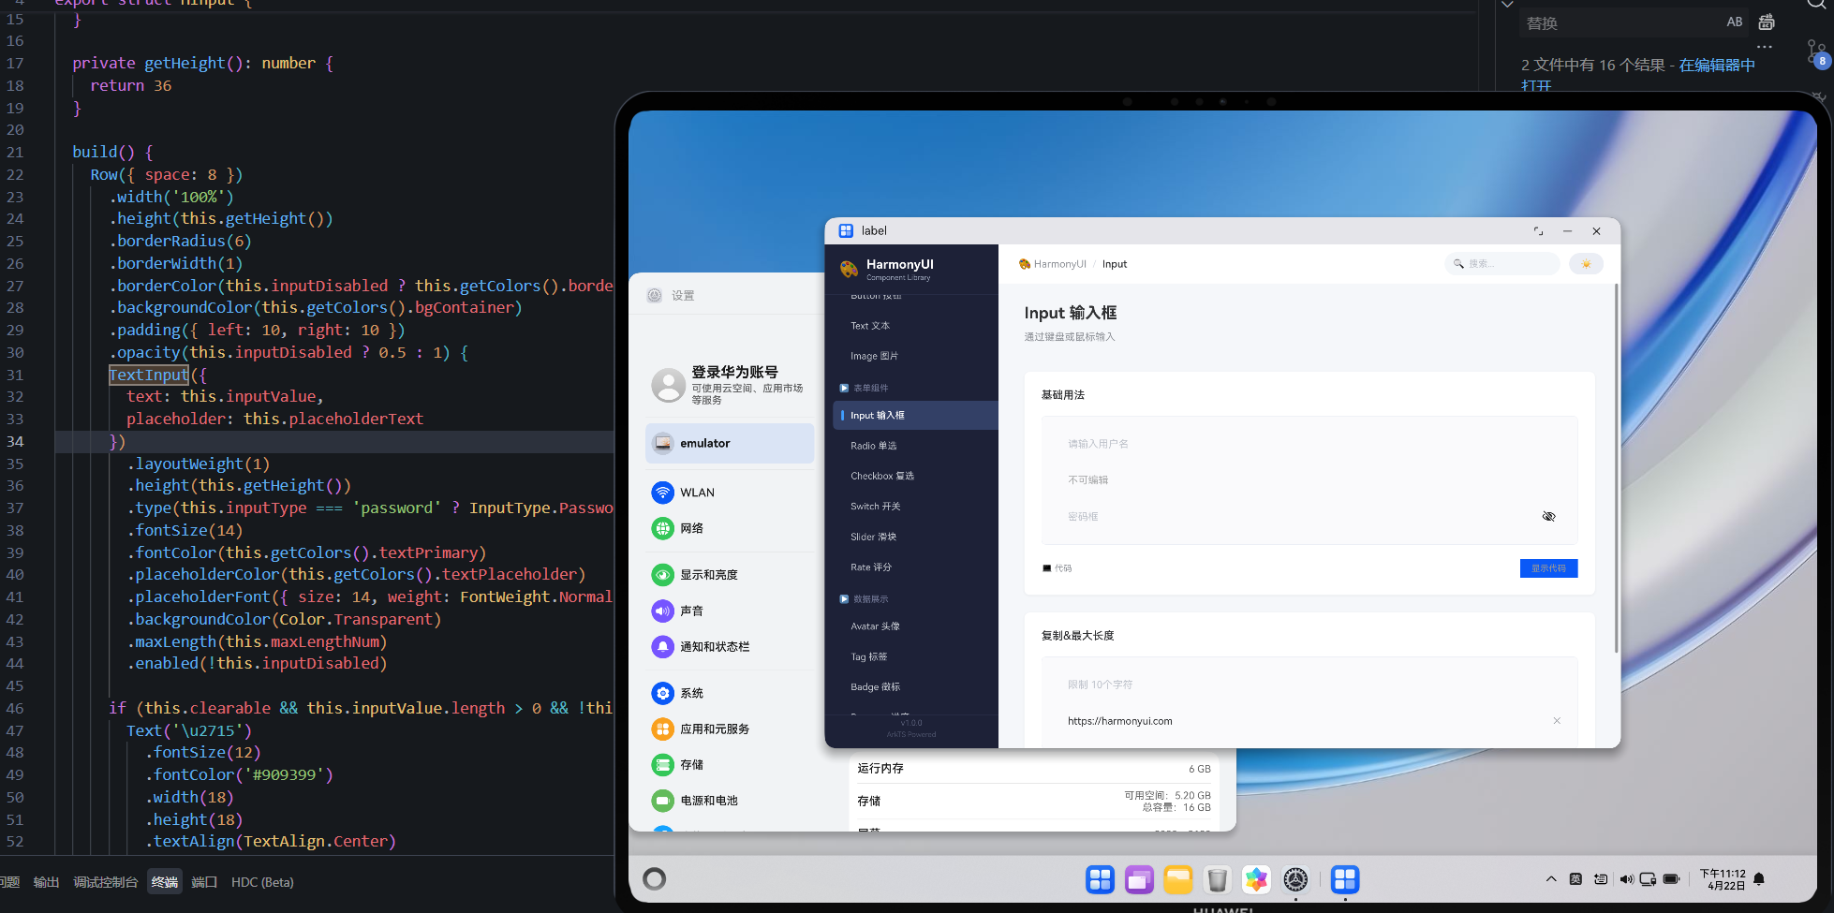Open the running label app in dock

tap(1345, 879)
